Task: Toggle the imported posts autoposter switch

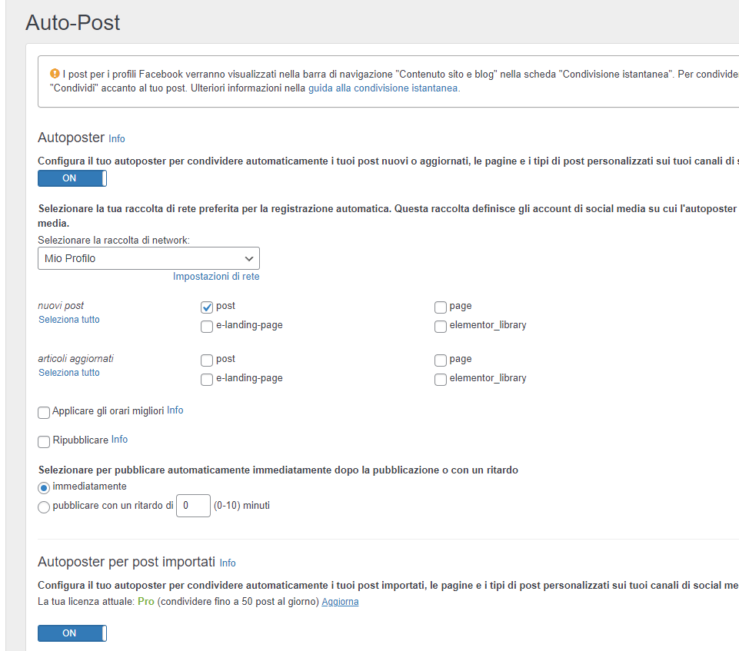Action: pyautogui.click(x=72, y=633)
